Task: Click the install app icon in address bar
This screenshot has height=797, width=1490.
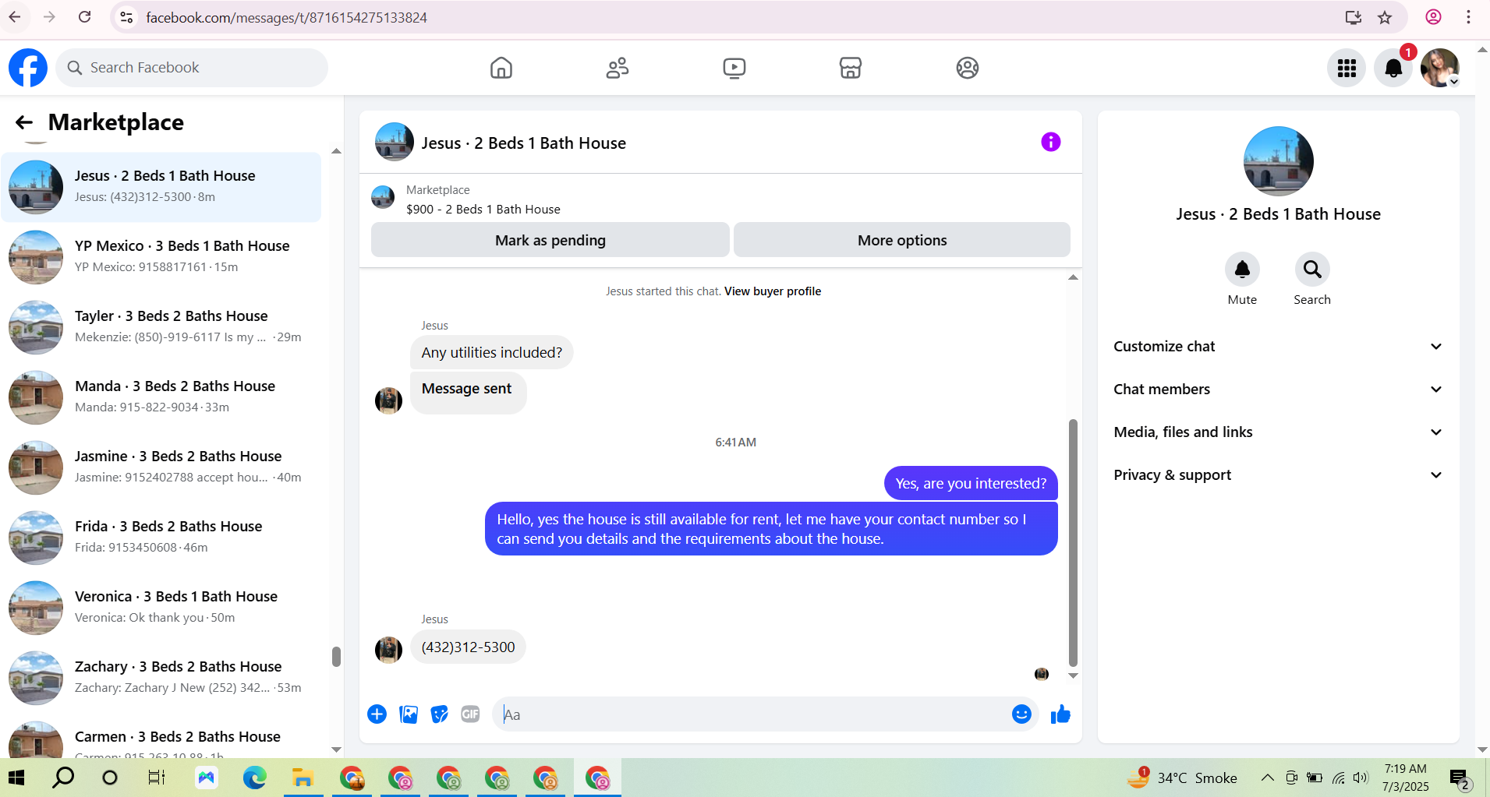Action: pyautogui.click(x=1354, y=17)
